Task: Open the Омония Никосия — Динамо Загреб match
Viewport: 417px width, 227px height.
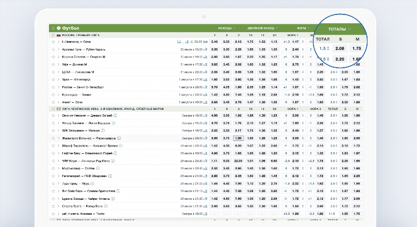Action: tap(87, 115)
